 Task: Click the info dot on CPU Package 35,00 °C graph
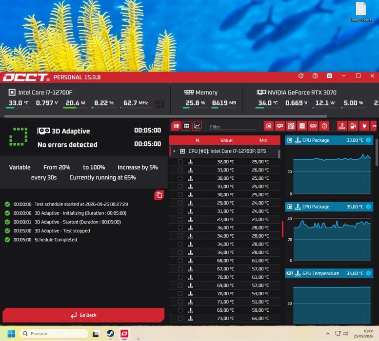[368, 207]
